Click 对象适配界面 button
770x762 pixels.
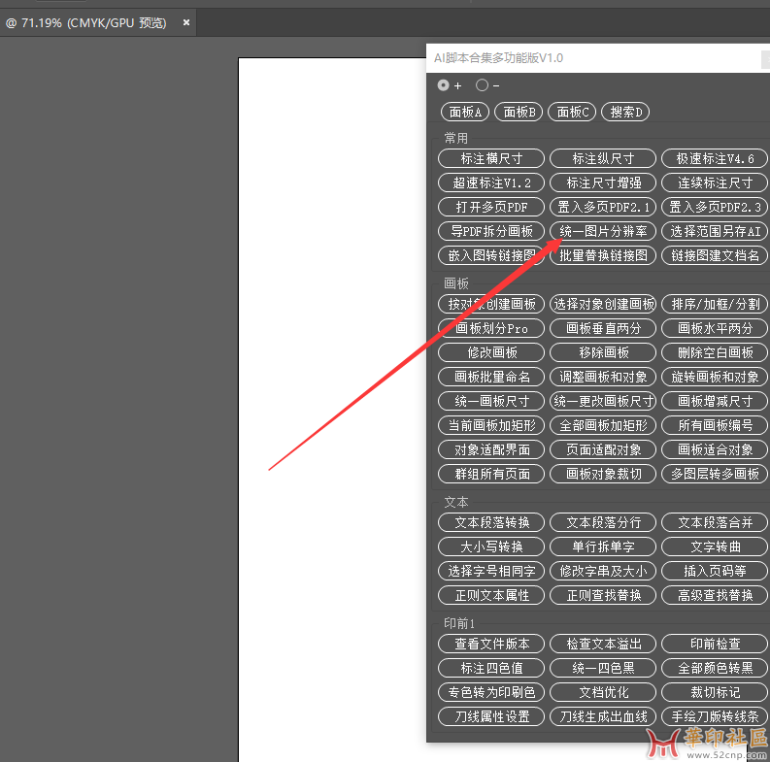491,449
